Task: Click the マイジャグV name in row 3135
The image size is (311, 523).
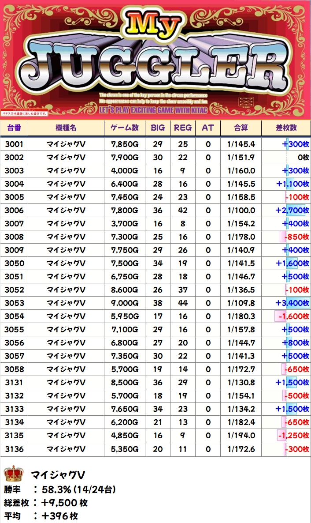Action: point(66,436)
